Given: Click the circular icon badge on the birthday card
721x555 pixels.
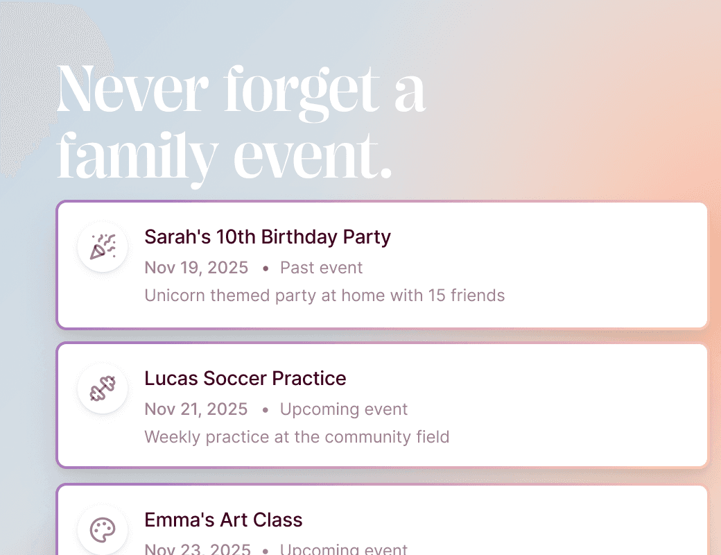Looking at the screenshot, I should point(103,246).
